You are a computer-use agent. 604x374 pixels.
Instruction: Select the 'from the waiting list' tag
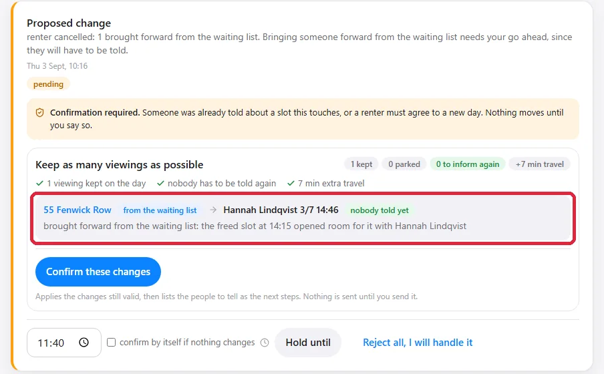coord(160,210)
